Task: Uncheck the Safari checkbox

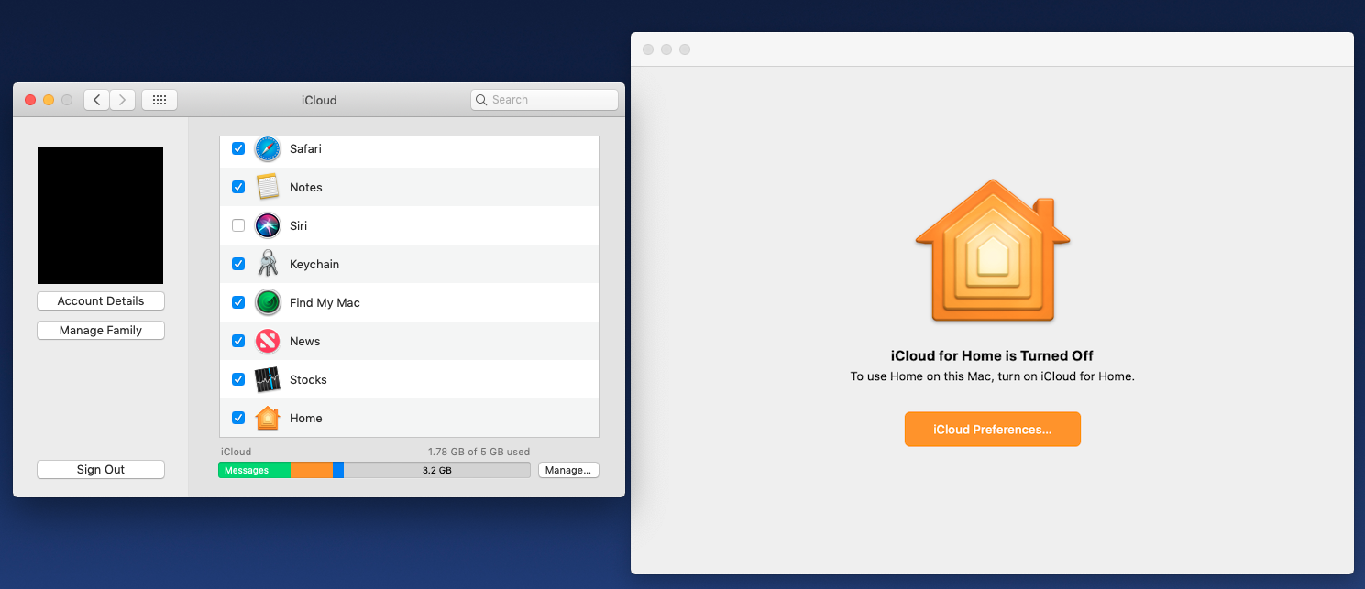Action: 238,148
